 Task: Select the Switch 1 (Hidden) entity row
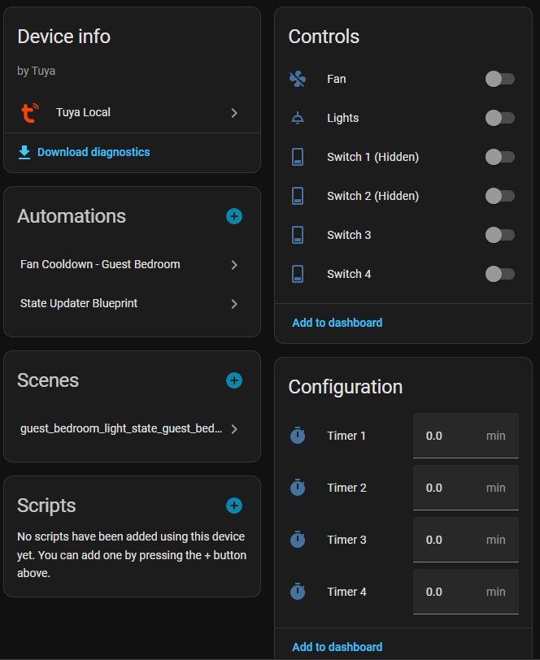point(372,157)
